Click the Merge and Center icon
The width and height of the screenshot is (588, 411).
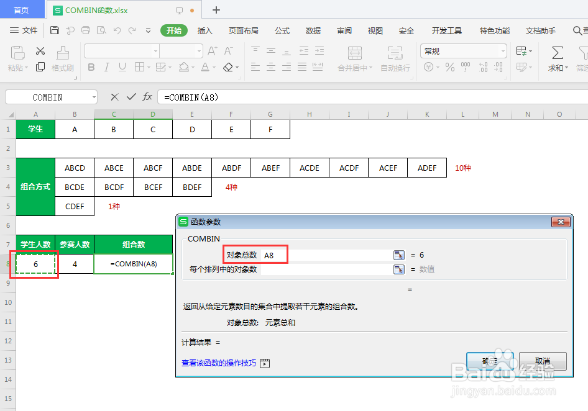pos(355,53)
